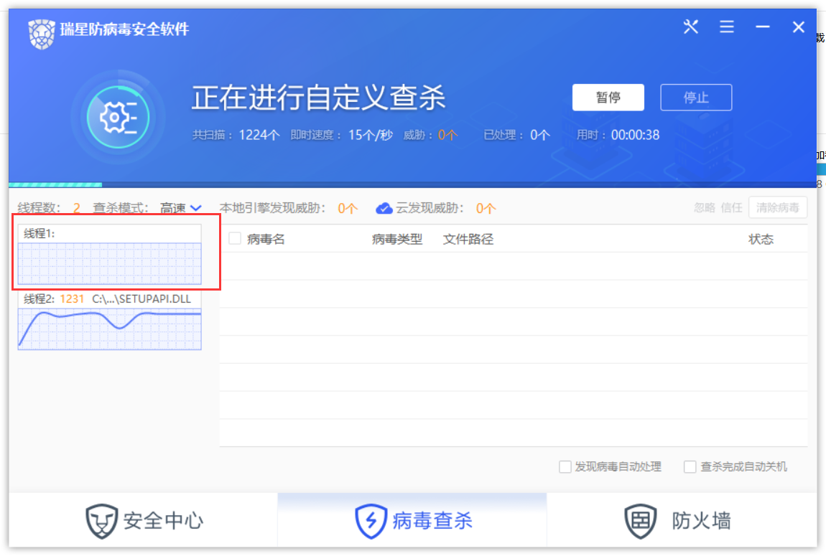
Task: Click the scan progress bar
Action: (x=412, y=184)
